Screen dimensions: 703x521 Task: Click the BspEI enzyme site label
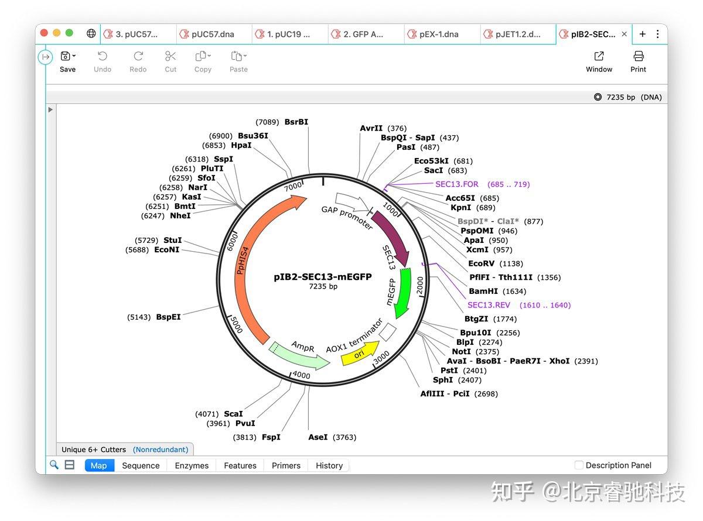[x=168, y=317]
